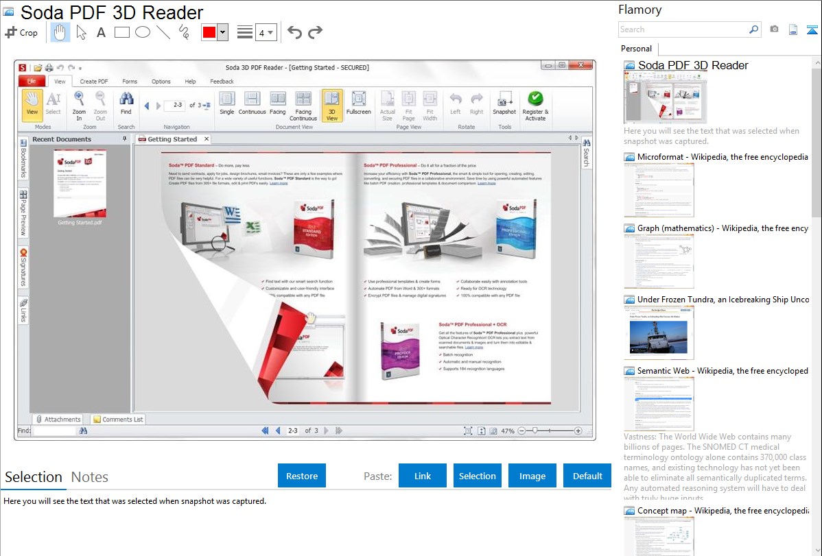Viewport: 822px width, 556px height.
Task: Select the arrow pointer tool
Action: (x=81, y=32)
